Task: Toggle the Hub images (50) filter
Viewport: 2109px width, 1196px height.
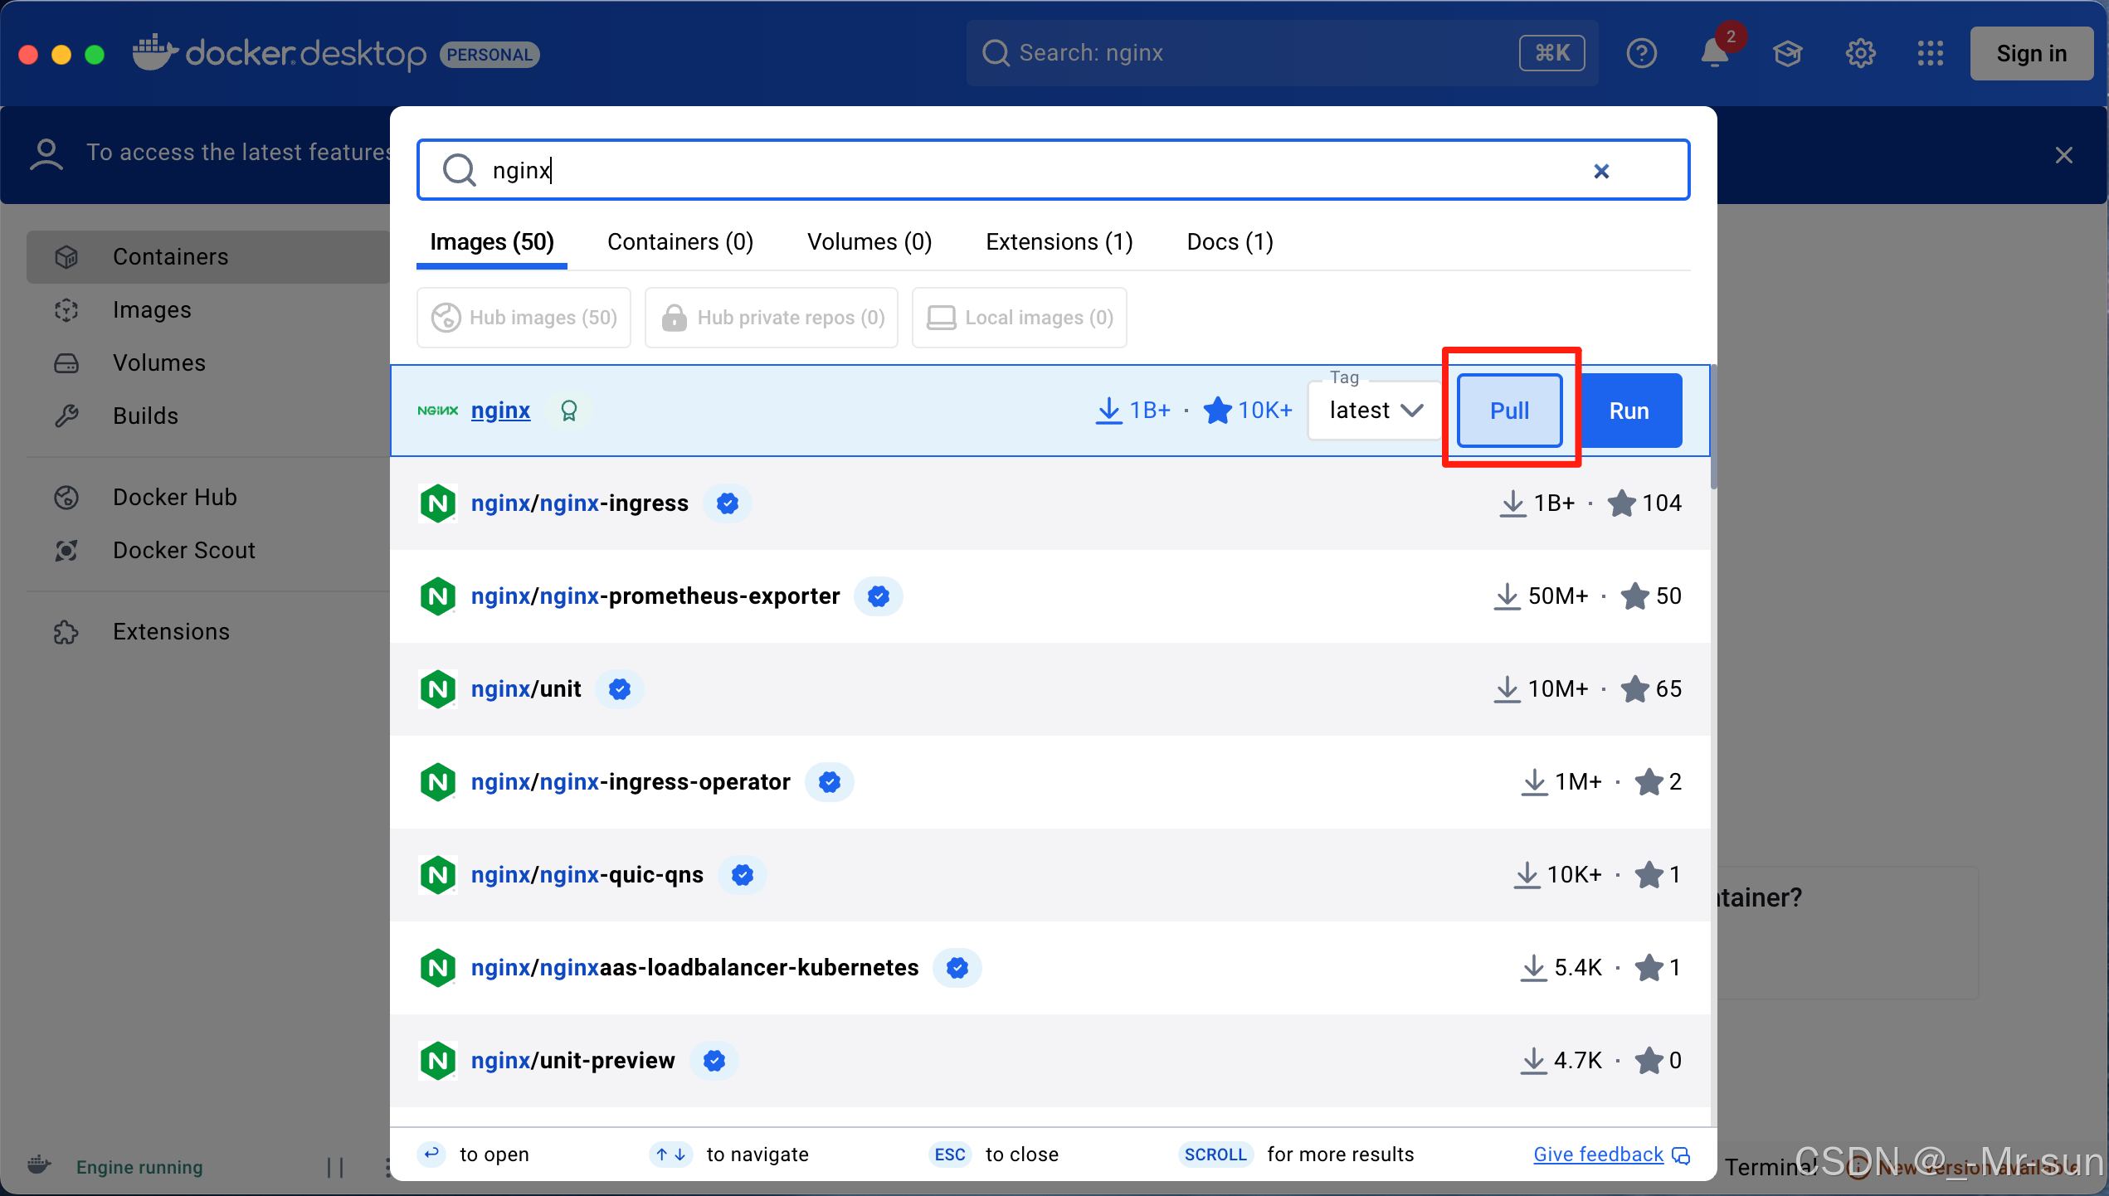Action: (x=524, y=318)
